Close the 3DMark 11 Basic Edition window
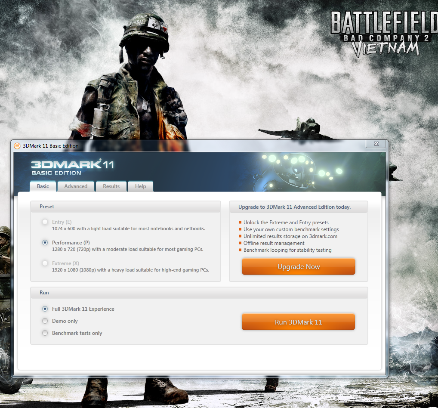438x408 pixels. (x=376, y=144)
